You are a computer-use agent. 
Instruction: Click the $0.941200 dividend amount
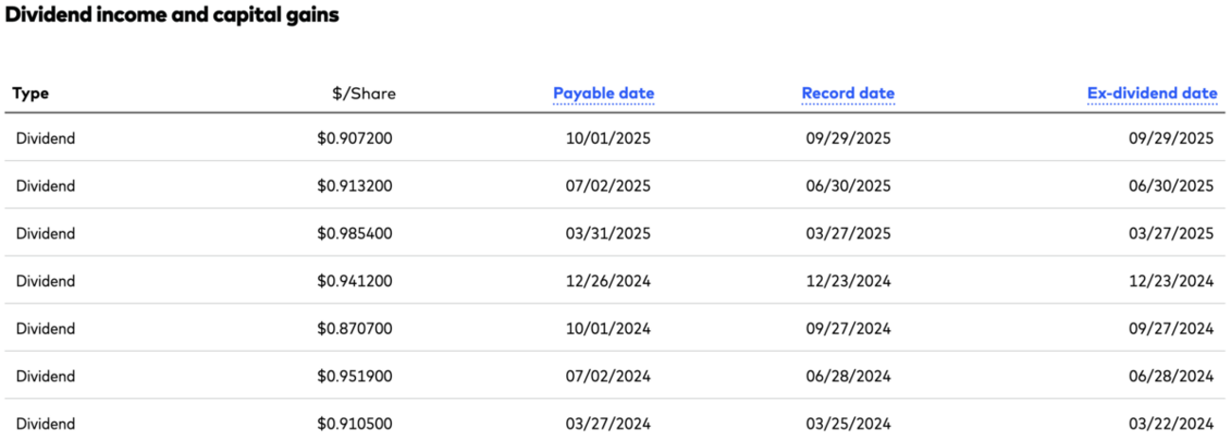(355, 281)
